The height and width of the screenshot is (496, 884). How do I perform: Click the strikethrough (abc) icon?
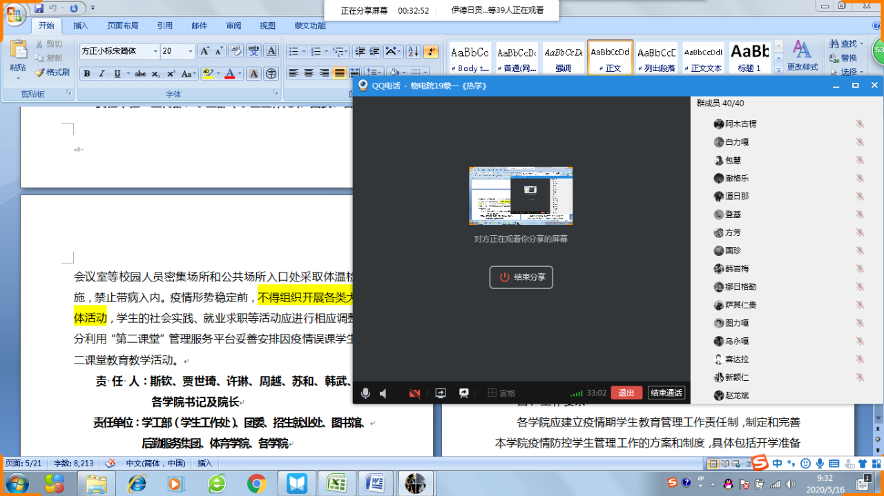pos(140,74)
